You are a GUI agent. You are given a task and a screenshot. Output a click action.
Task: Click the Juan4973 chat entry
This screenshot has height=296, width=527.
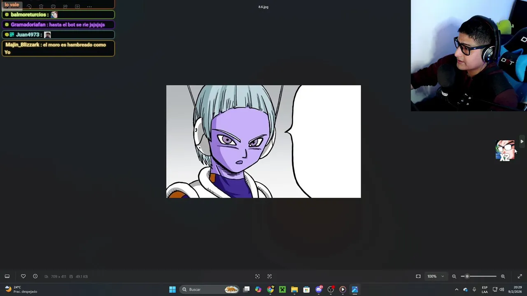(58, 35)
